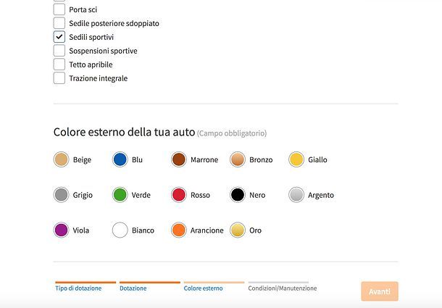Select the Bronzo color swatch

[x=238, y=159]
